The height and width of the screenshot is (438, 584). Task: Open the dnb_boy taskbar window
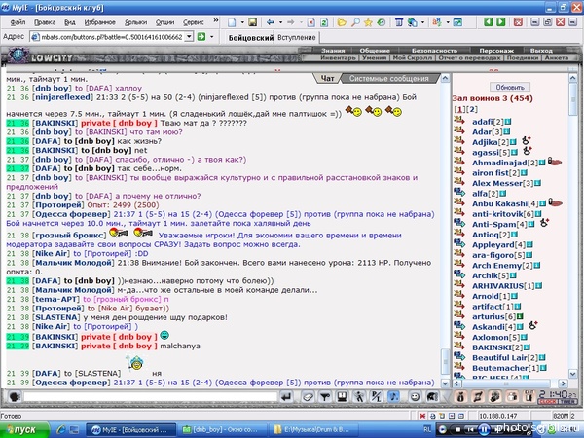tap(222, 430)
